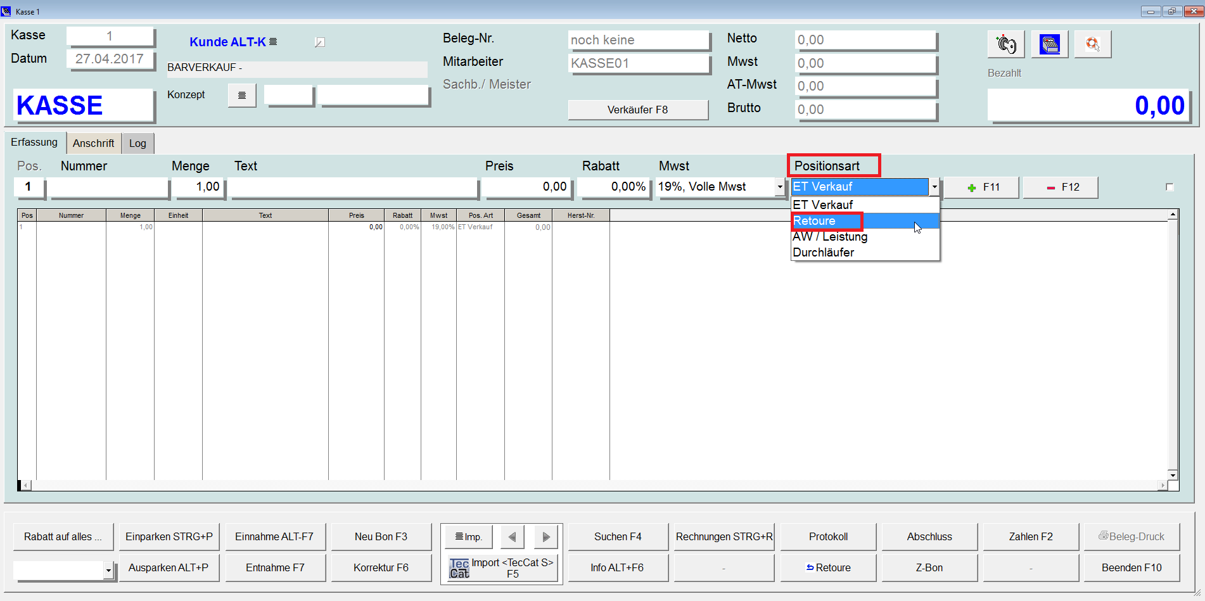
Task: Switch to the Erfassung tab
Action: [34, 142]
